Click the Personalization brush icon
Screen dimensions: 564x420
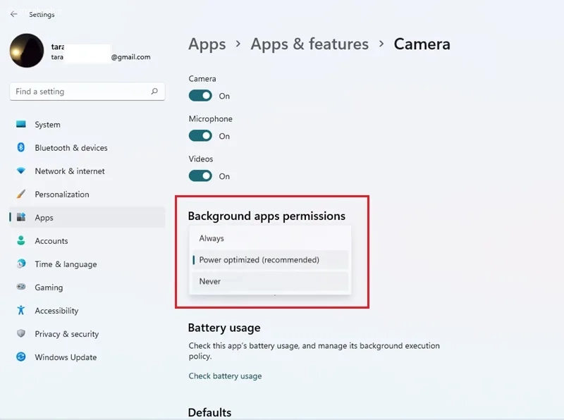pyautogui.click(x=21, y=194)
